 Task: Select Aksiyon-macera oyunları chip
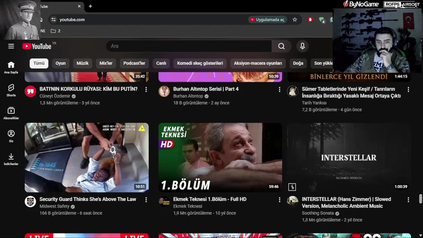(258, 63)
